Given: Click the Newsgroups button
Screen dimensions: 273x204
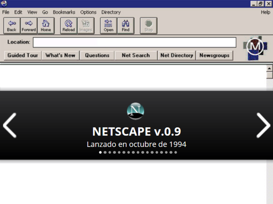Looking at the screenshot, I should click(215, 55).
